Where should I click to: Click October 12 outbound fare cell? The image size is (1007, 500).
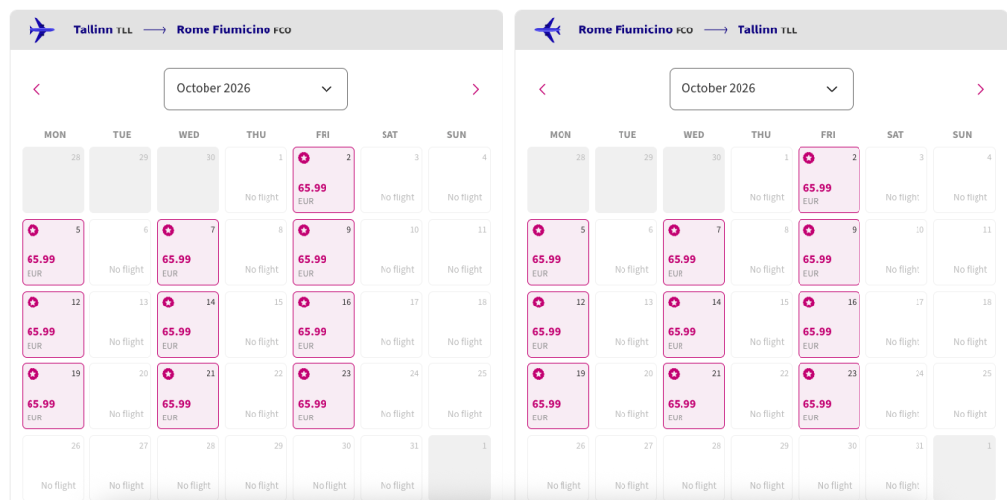coord(52,324)
